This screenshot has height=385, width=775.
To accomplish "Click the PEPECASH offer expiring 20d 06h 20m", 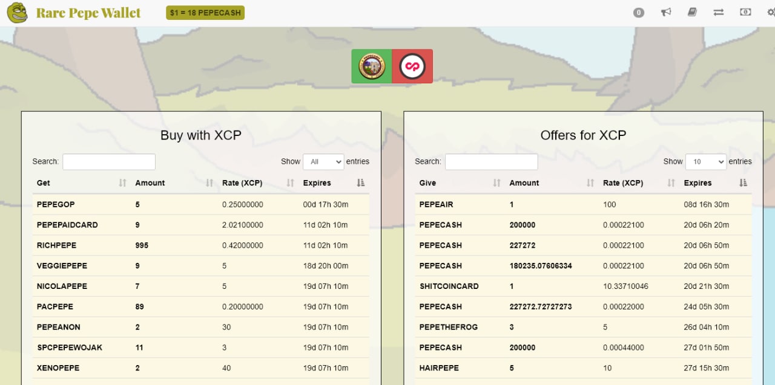I will tap(584, 225).
